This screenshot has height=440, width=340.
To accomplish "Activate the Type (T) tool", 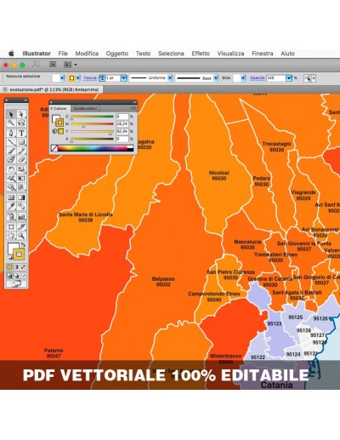I will point(21,133).
